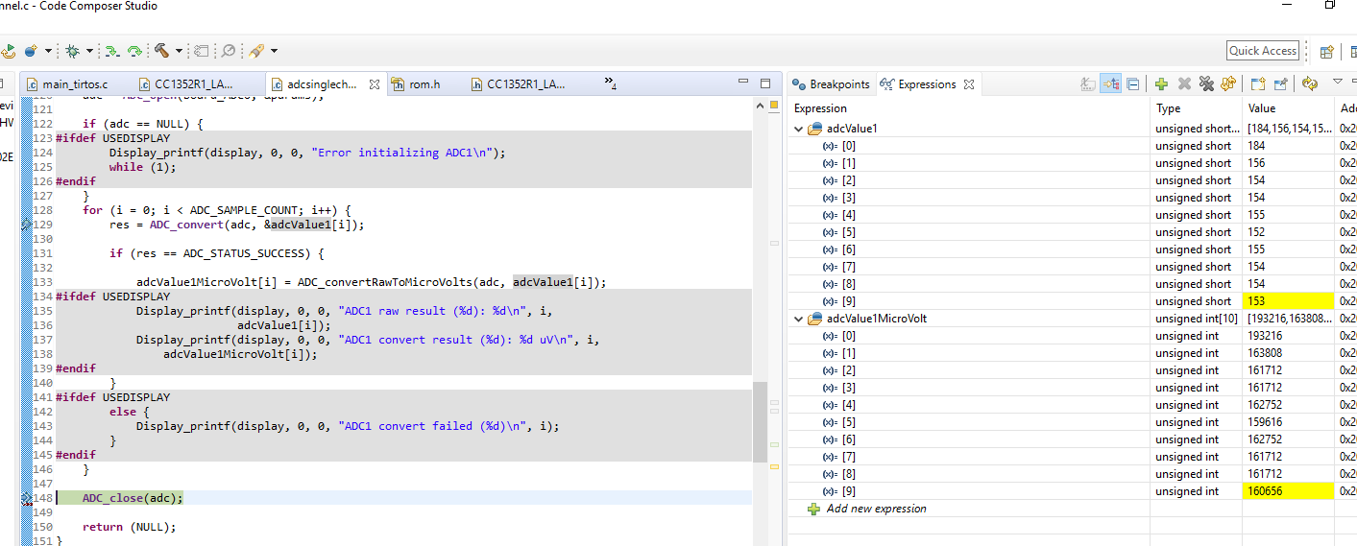Click the editor scrollbar up arrow
Screen dimensions: 1357x546
tap(760, 104)
